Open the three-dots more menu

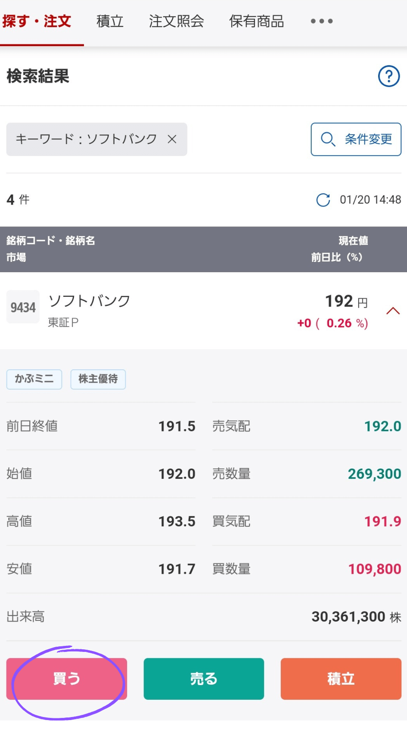(321, 21)
